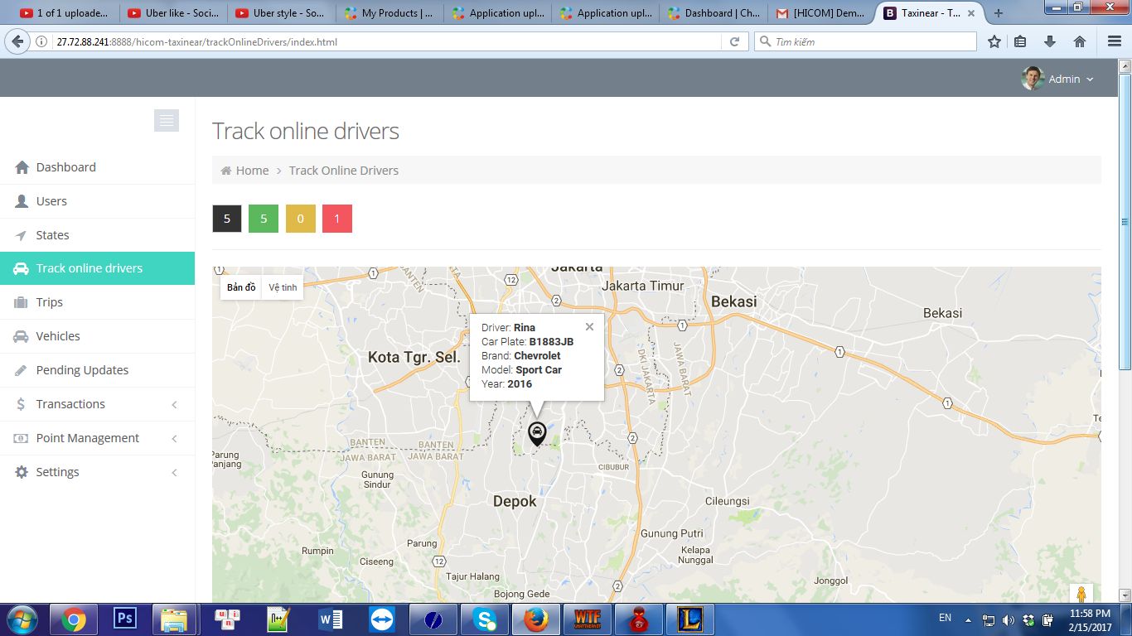Screen dimensions: 1132x636
Task: Click the Firefox back arrow button
Action: 16,41
